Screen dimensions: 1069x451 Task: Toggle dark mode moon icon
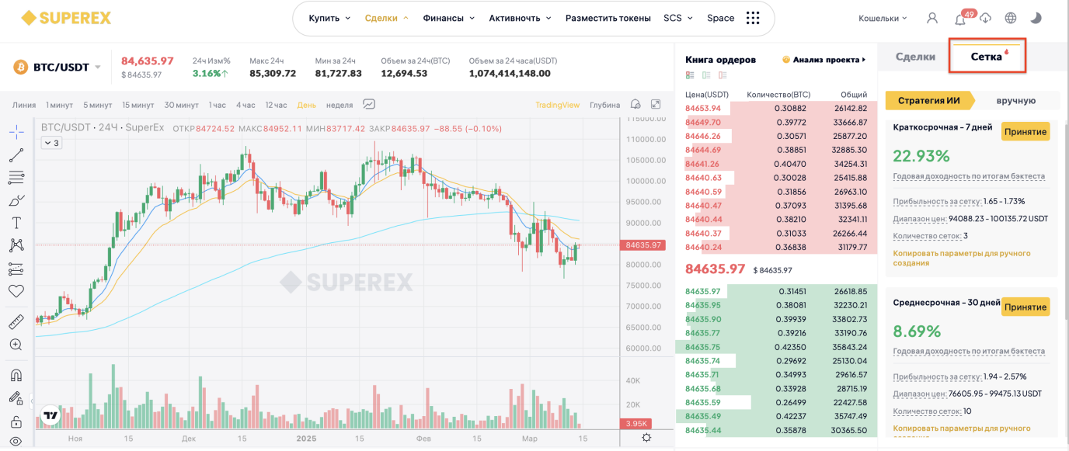pyautogui.click(x=1036, y=18)
